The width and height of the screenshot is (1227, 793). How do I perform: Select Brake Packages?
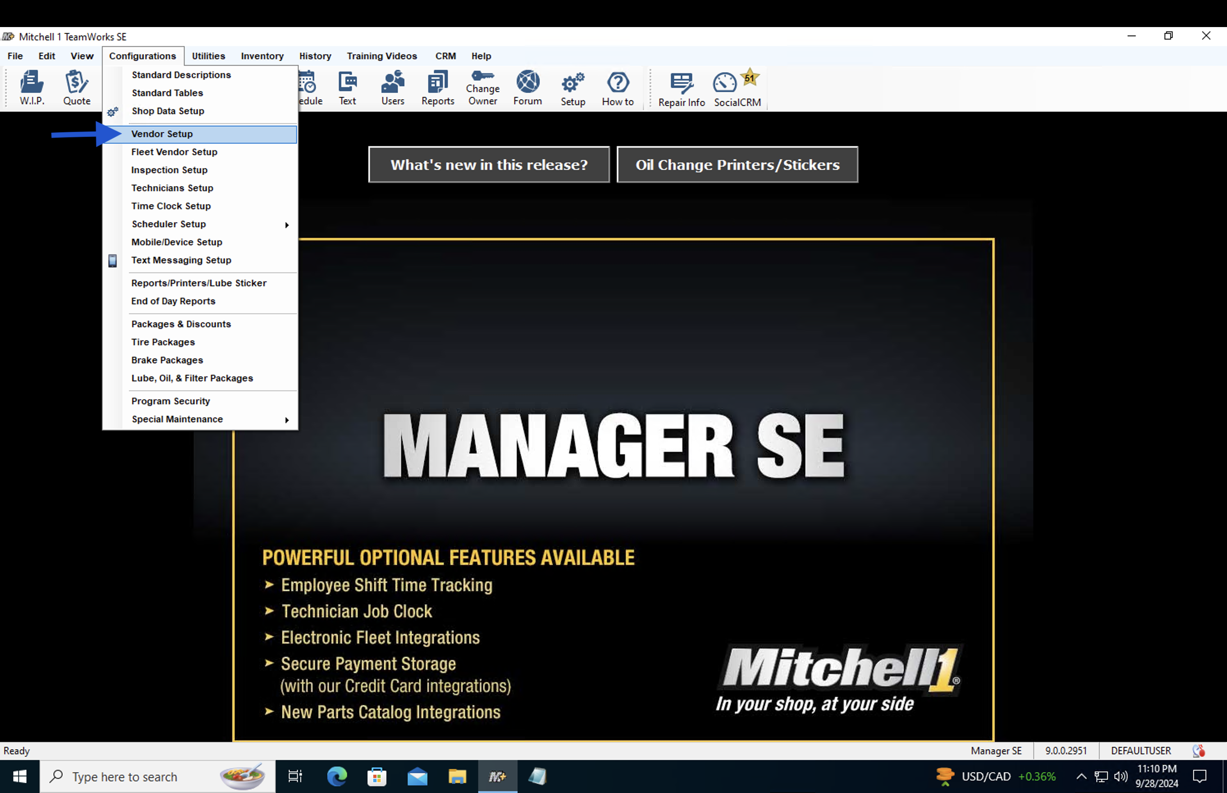tap(200, 360)
